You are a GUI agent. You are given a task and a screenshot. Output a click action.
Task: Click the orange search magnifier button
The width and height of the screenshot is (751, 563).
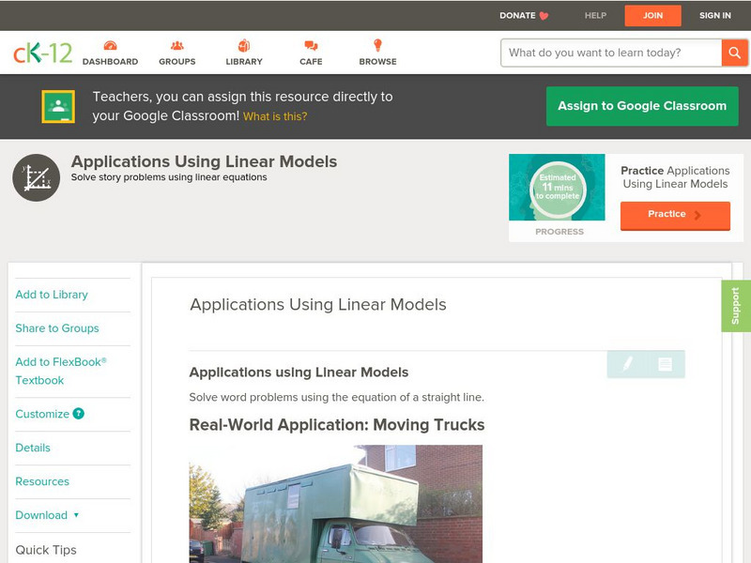734,53
